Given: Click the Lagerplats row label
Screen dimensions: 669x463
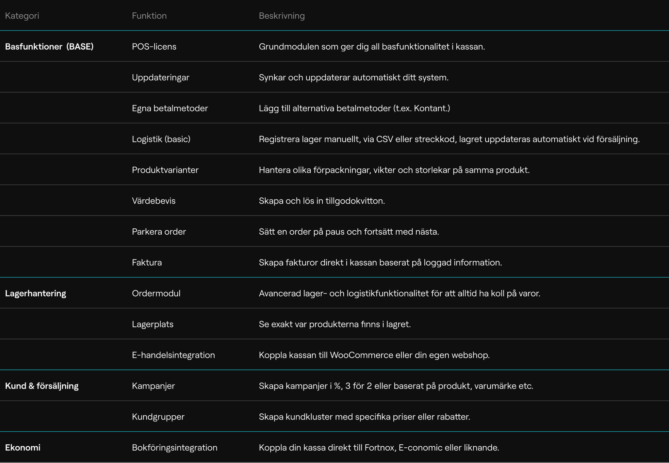Looking at the screenshot, I should tap(153, 324).
